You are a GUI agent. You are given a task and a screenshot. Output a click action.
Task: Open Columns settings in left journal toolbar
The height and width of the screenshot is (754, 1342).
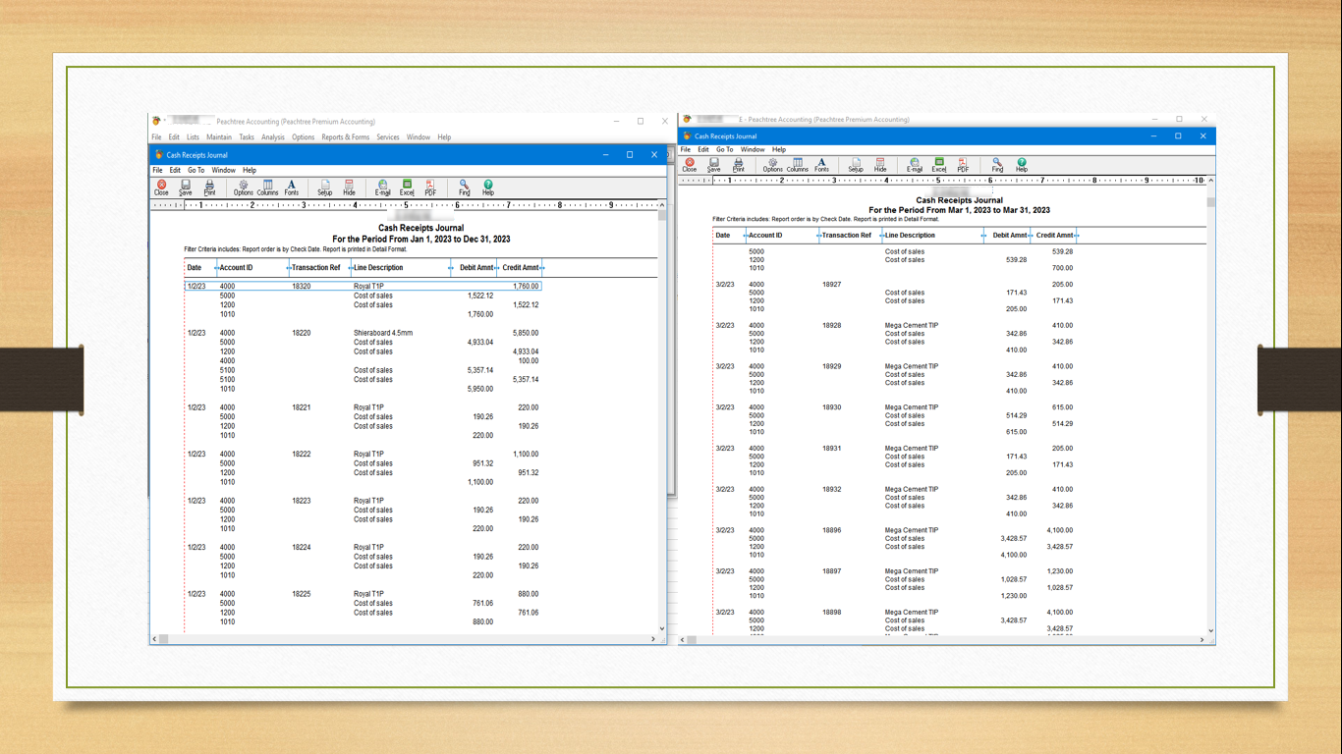pos(267,188)
